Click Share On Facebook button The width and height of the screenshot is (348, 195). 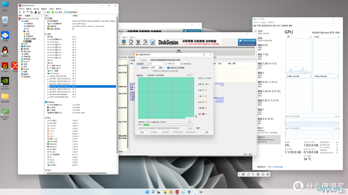coord(247,44)
